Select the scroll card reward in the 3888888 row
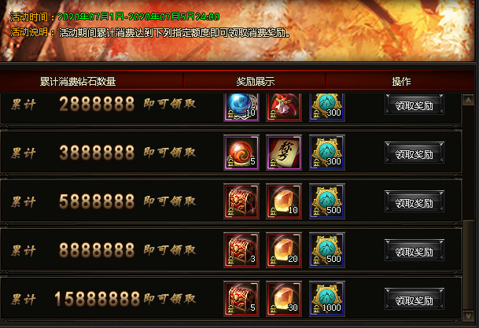 click(284, 153)
